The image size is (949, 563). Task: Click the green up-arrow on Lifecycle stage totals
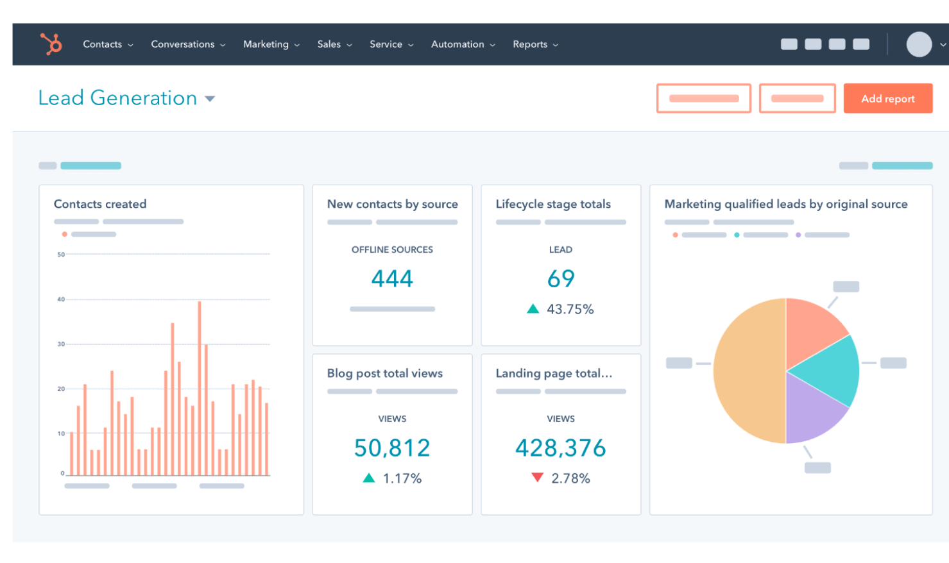point(533,309)
